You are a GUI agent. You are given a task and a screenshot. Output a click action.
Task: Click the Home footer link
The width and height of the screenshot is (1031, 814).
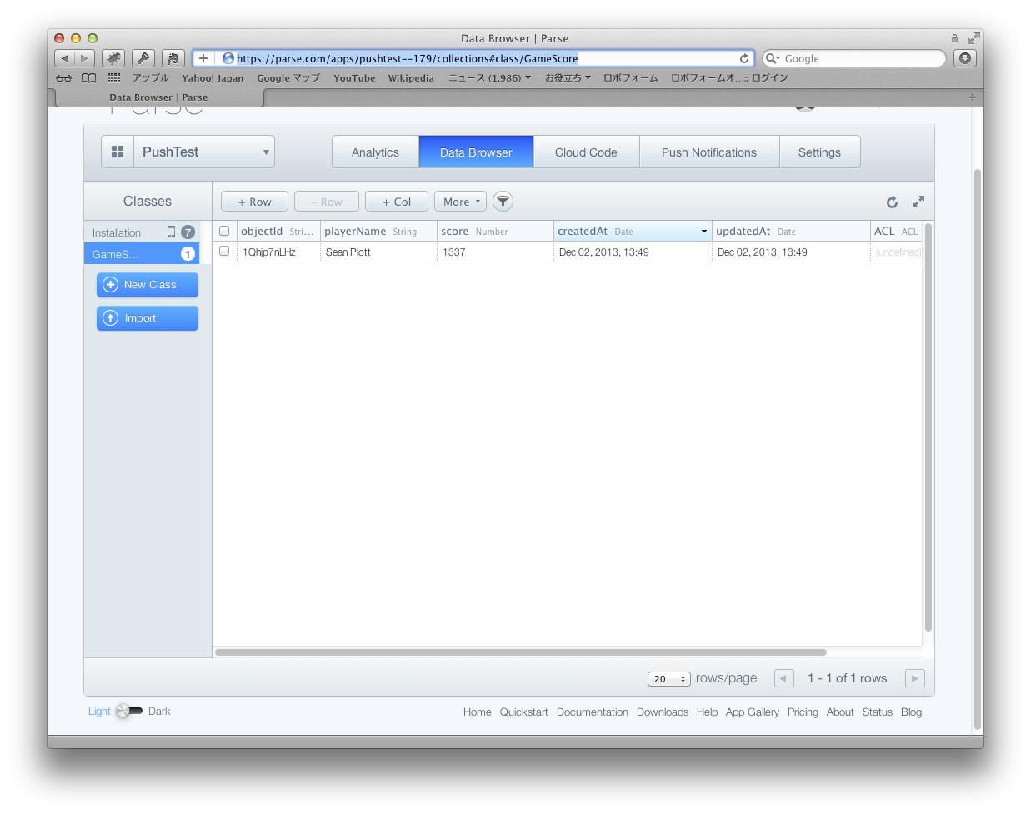click(x=478, y=712)
